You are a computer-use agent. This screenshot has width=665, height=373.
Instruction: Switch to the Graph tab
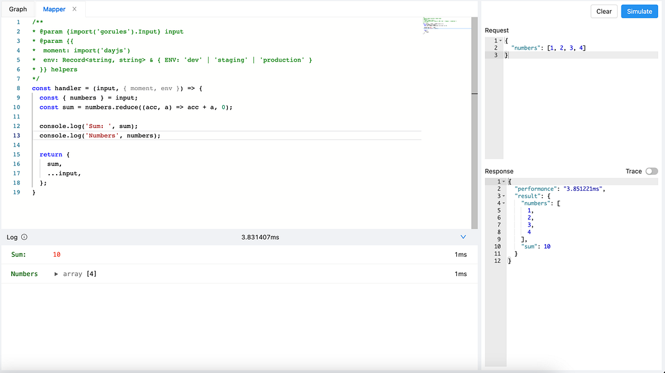[18, 9]
